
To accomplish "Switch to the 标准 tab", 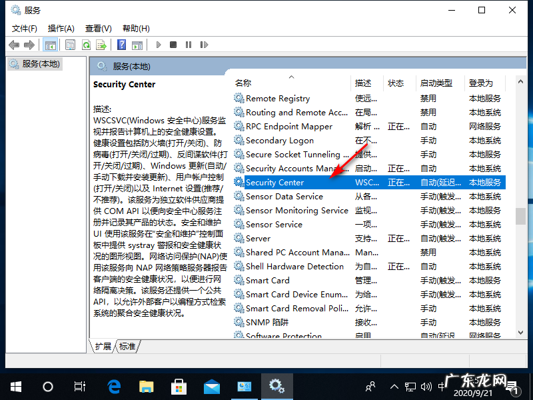I will [x=128, y=347].
